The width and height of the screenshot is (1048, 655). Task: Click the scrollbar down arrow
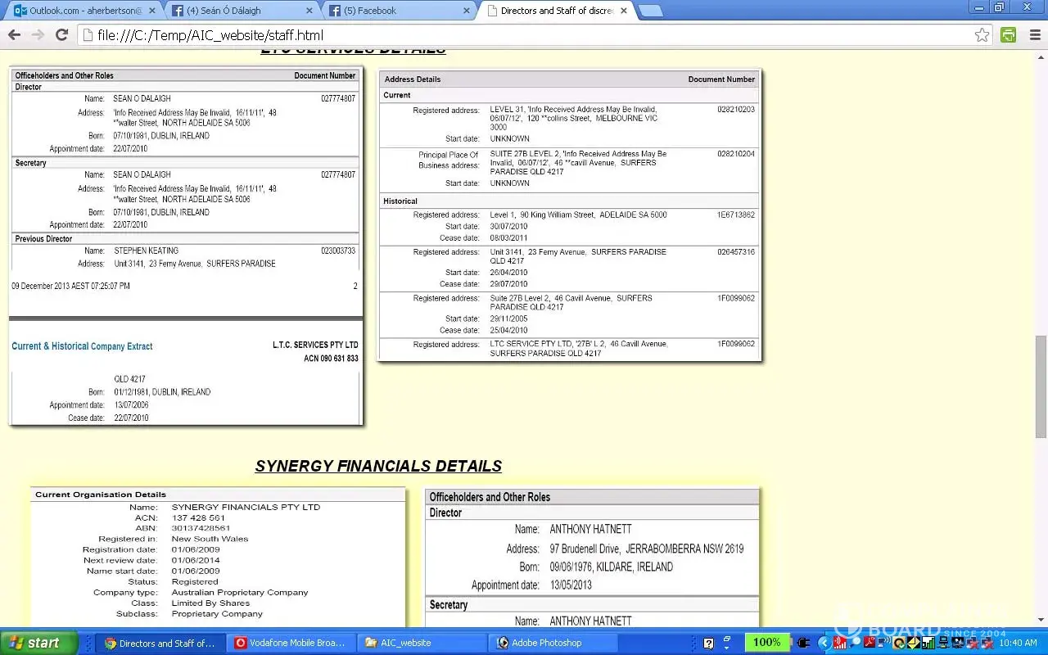point(1041,620)
